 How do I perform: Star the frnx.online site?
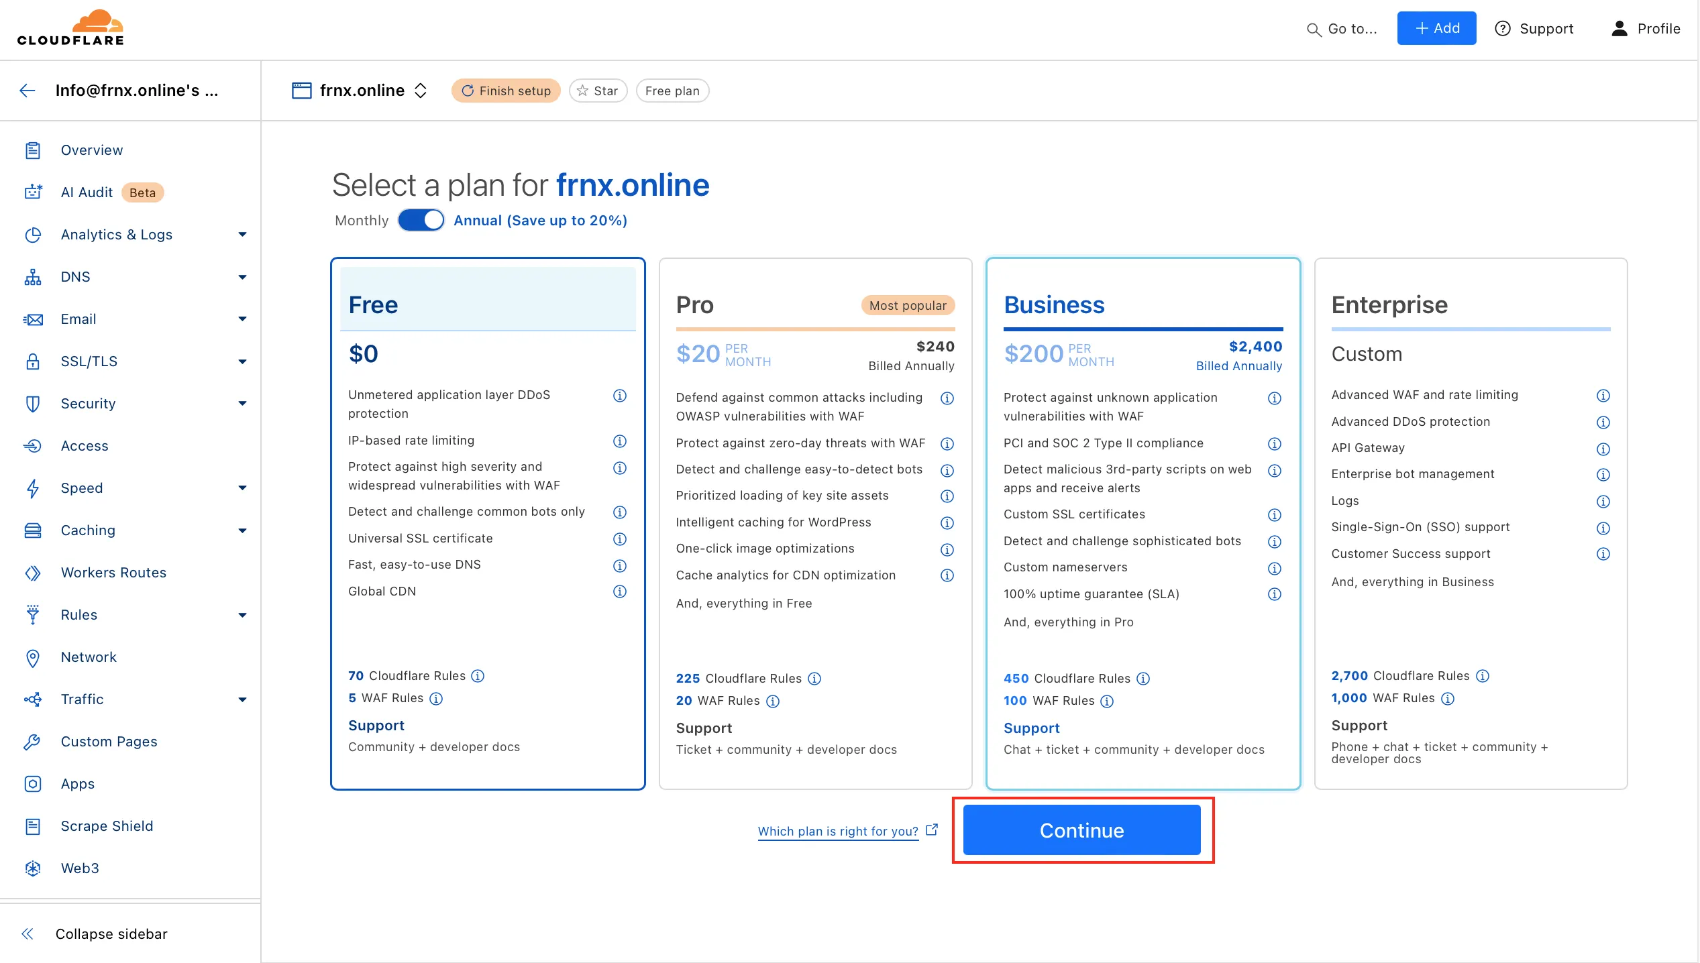pyautogui.click(x=598, y=91)
